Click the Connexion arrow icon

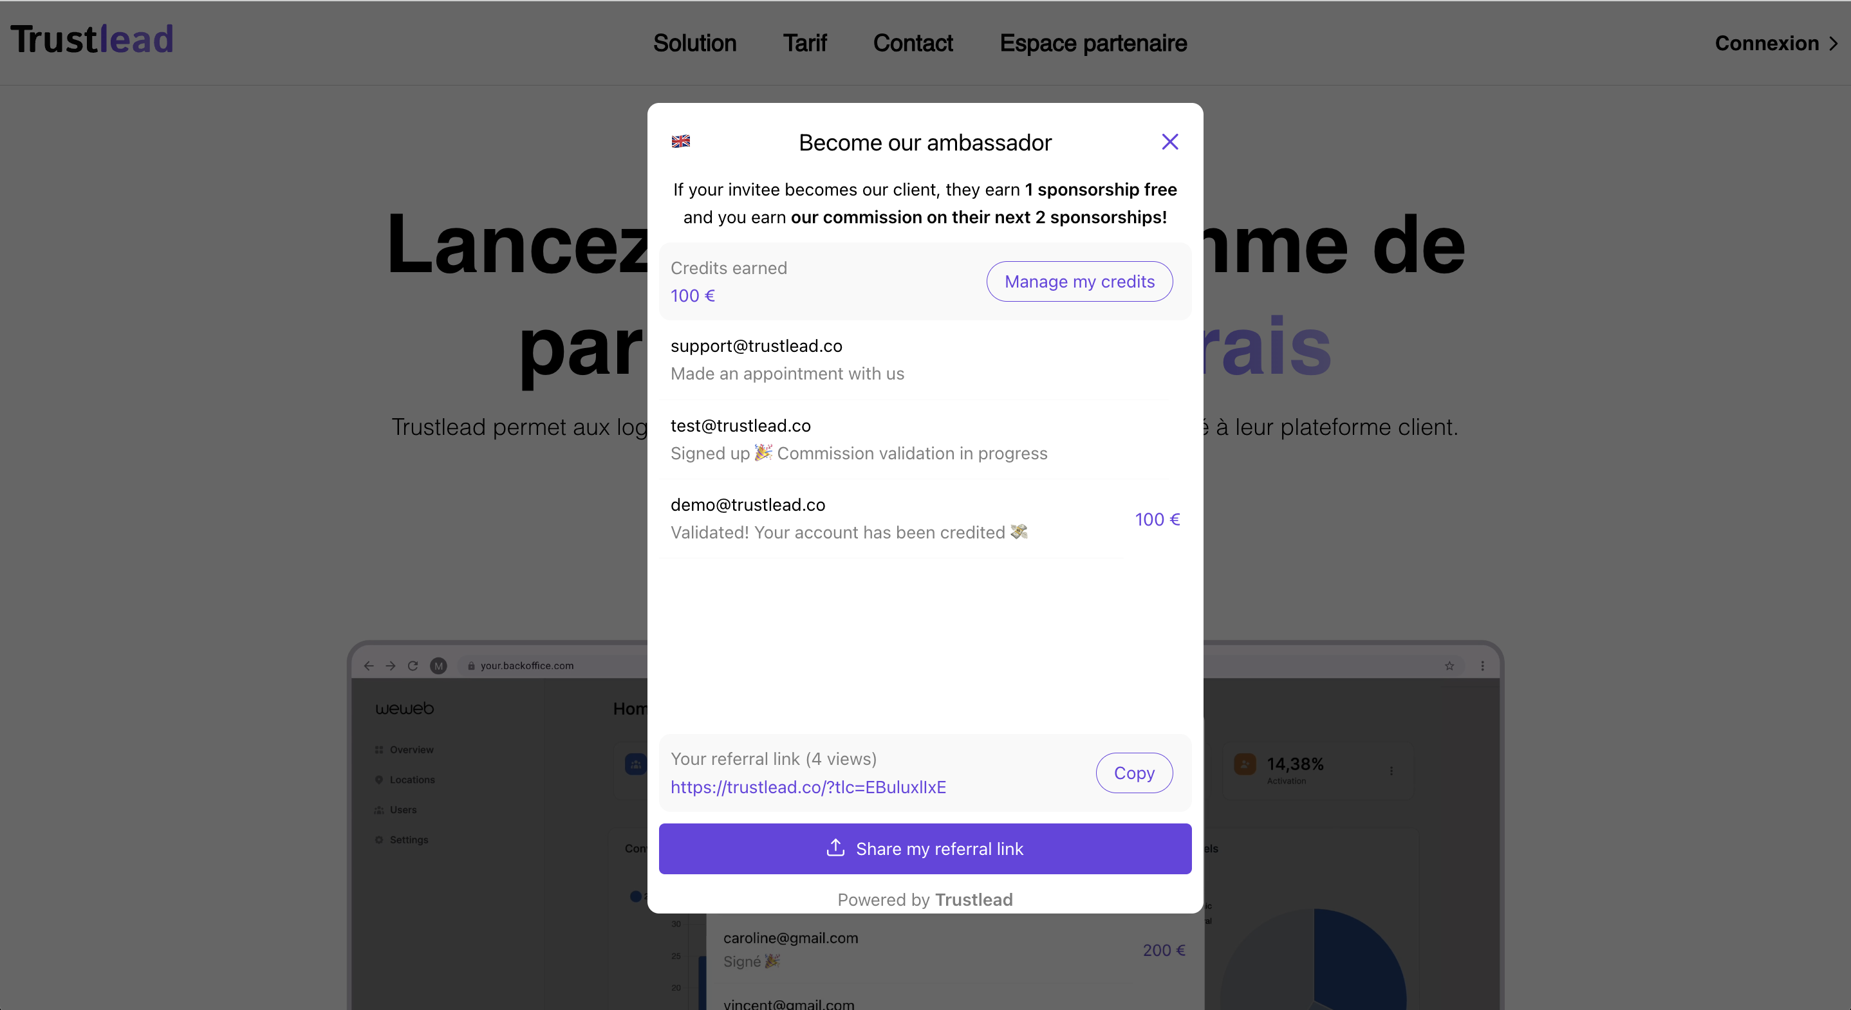[1837, 42]
